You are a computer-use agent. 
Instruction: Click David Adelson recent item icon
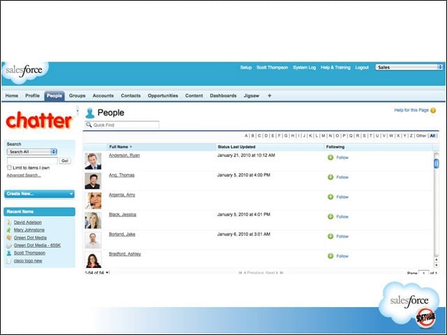point(9,223)
